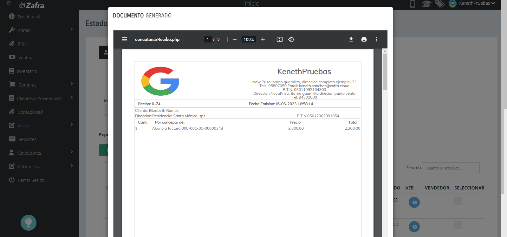Expand the Compras submenu chevron

tap(72, 84)
